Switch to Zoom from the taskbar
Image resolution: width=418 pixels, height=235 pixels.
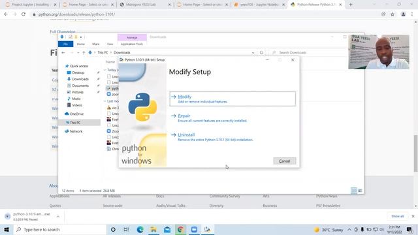point(194,229)
